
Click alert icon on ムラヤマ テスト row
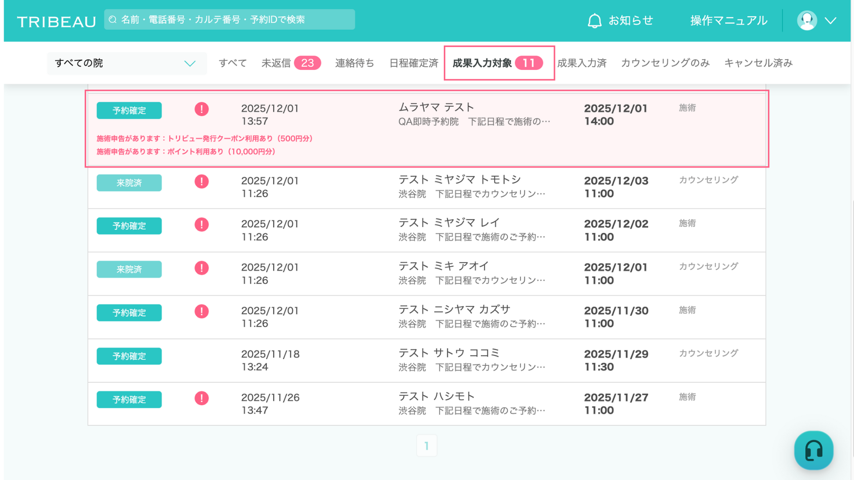click(x=201, y=109)
